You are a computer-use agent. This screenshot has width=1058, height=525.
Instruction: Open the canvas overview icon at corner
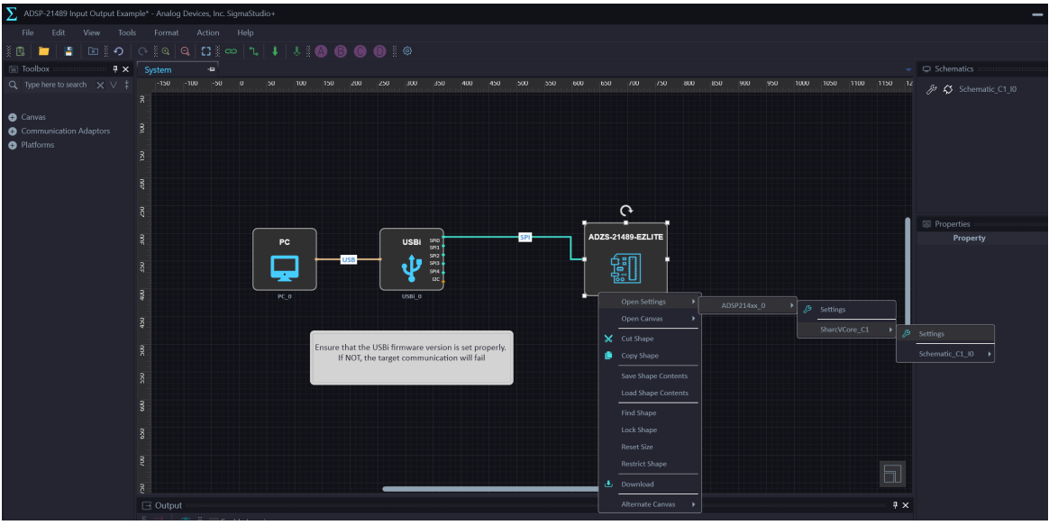892,474
